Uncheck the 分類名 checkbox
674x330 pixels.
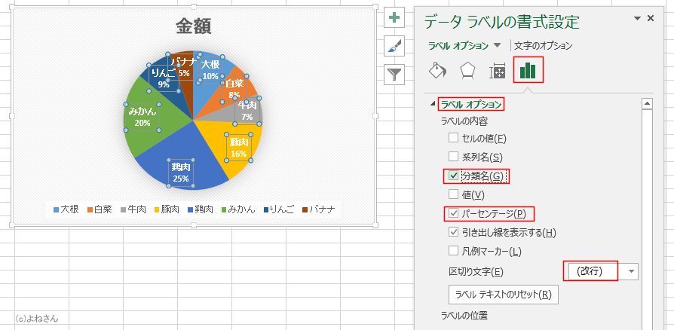tap(453, 176)
